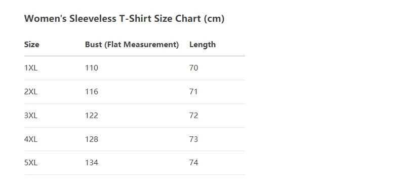Click the Bust (Flat Measurement) column header

tap(132, 45)
